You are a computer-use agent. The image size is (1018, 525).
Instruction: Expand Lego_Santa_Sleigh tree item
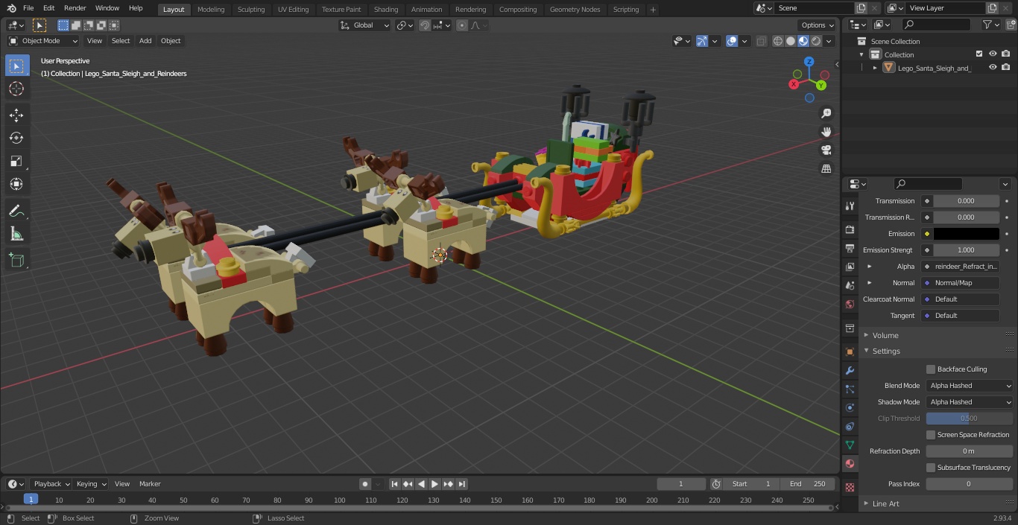point(875,68)
